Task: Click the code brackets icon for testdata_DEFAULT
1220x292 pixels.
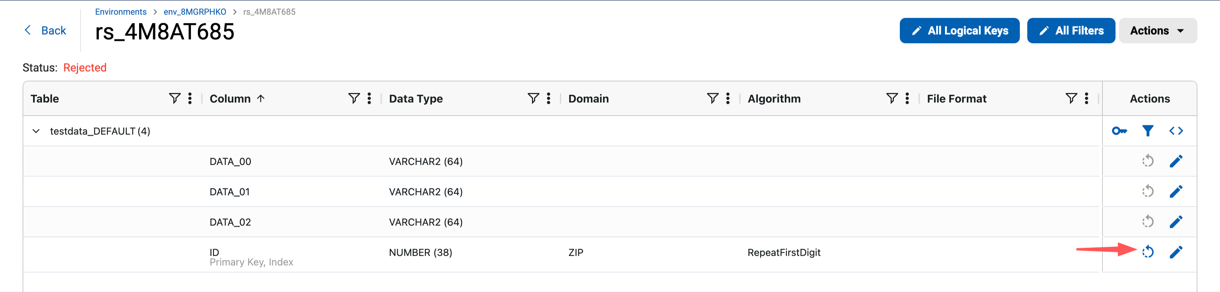Action: point(1176,131)
